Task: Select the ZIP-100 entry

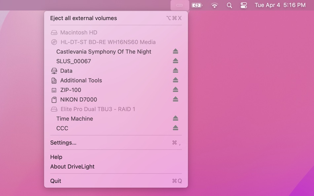Action: [x=116, y=90]
